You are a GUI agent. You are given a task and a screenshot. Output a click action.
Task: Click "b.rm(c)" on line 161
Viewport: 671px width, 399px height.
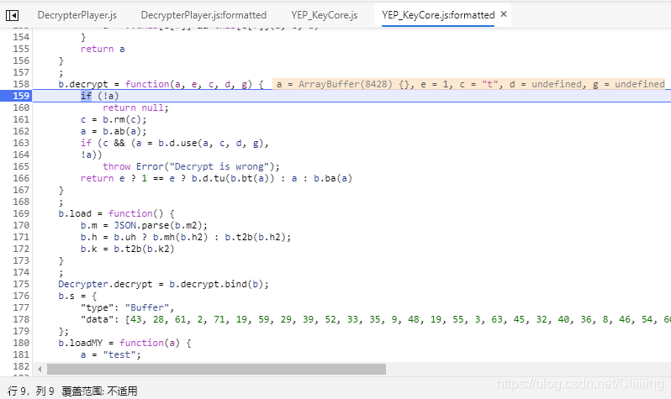(123, 120)
